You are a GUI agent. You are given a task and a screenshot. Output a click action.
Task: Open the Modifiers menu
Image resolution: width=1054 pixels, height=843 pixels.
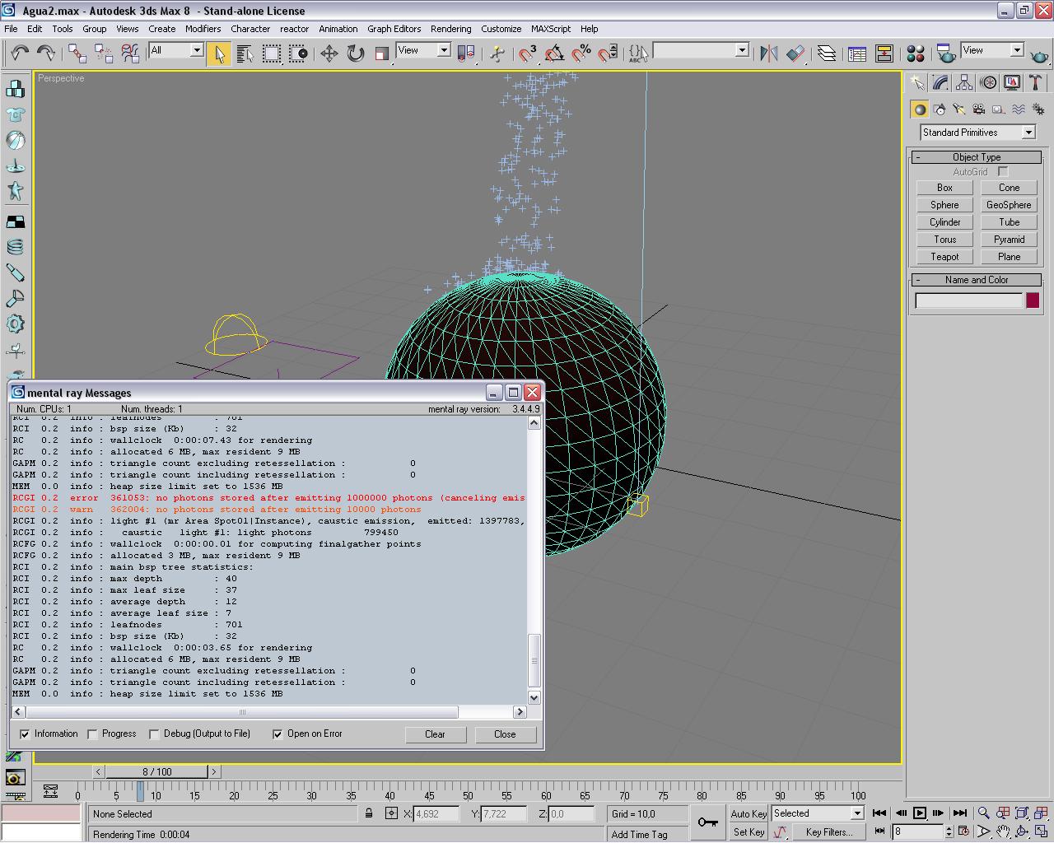coord(203,29)
